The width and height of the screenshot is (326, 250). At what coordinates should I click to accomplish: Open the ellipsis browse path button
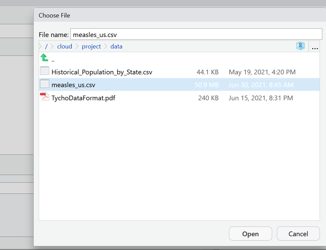315,47
